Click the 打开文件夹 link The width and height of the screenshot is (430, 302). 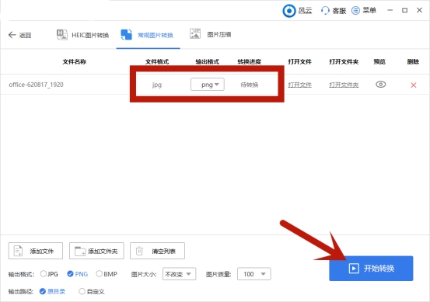click(344, 85)
